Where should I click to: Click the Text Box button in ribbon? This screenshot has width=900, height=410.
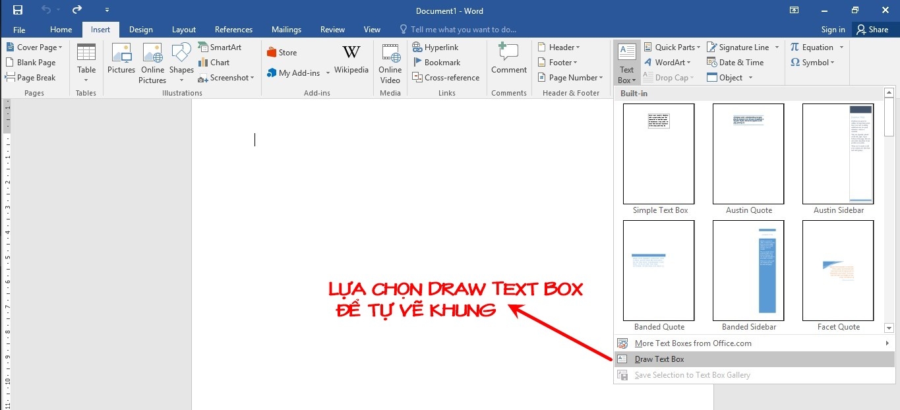626,63
